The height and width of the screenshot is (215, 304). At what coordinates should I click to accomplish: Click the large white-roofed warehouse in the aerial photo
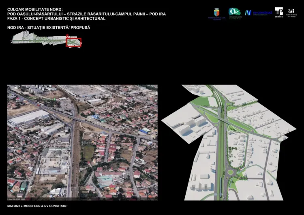click(28, 118)
